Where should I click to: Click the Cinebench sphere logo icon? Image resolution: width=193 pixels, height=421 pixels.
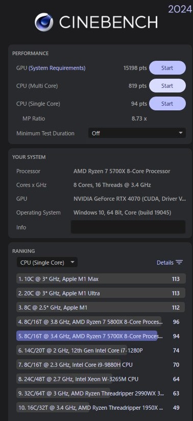44,22
